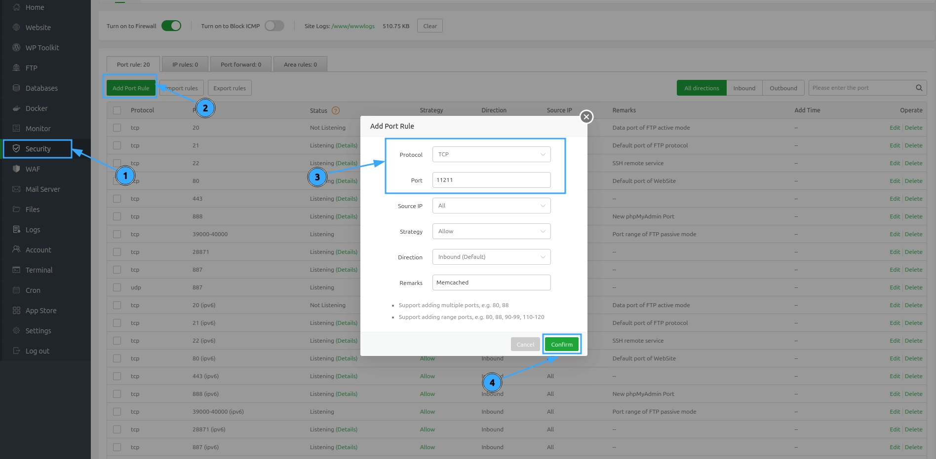Select the FTP icon in sidebar
The width and height of the screenshot is (936, 459).
click(x=16, y=68)
